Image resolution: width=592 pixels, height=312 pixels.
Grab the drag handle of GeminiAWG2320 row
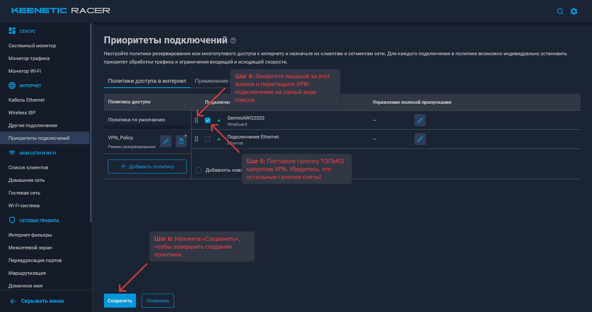tap(196, 120)
